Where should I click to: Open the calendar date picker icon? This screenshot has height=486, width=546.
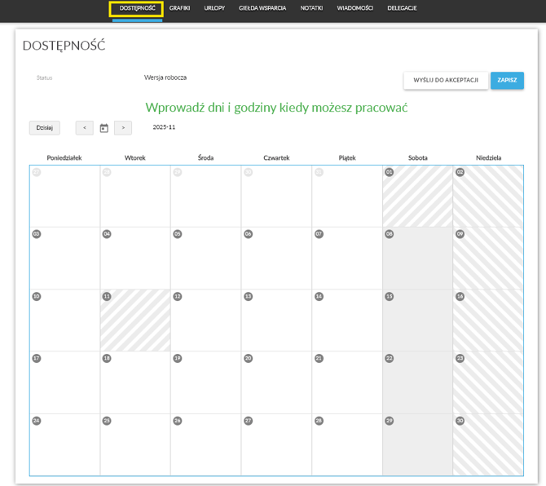tap(103, 128)
